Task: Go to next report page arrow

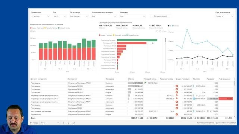Action: [69, 123]
